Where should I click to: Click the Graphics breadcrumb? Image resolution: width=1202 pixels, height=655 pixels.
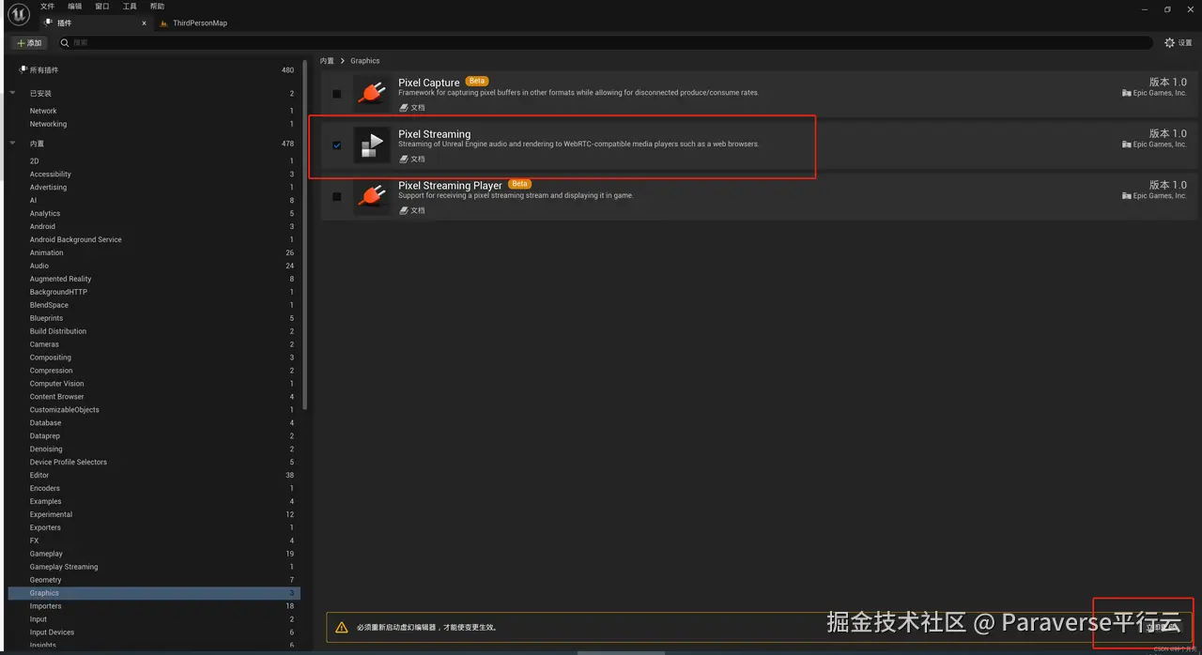tap(365, 61)
